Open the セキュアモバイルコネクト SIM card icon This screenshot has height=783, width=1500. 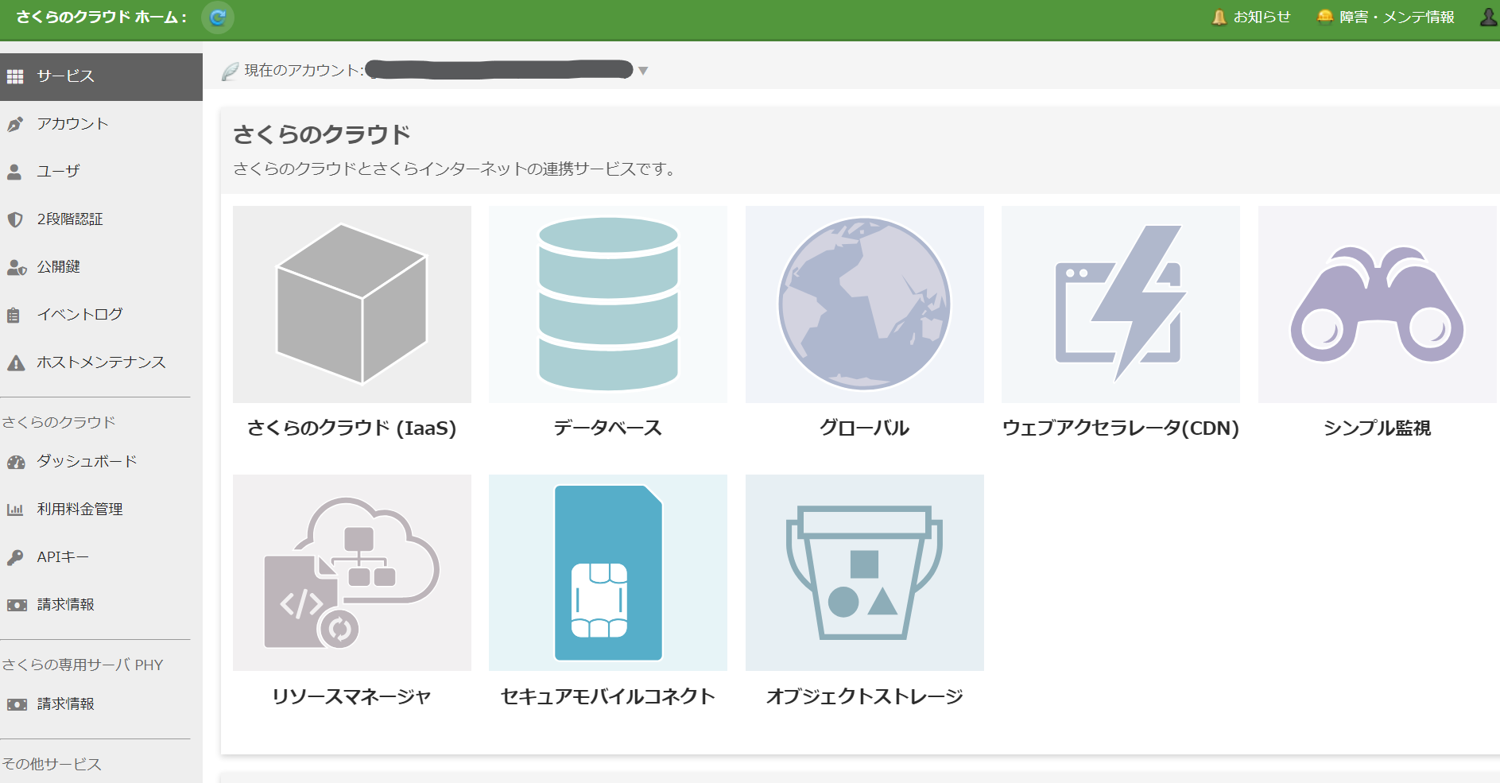(608, 572)
